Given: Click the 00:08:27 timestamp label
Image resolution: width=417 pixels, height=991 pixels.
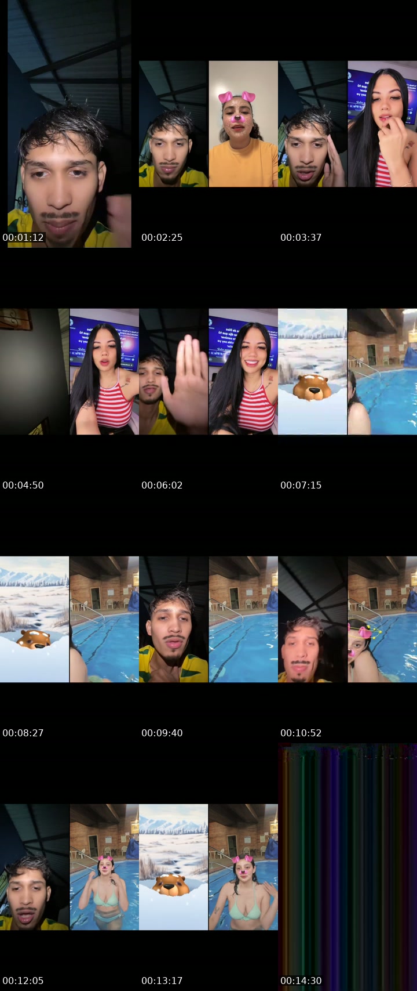Looking at the screenshot, I should pyautogui.click(x=23, y=733).
